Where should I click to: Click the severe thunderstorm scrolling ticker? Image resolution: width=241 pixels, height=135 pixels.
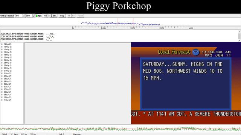click(x=186, y=114)
